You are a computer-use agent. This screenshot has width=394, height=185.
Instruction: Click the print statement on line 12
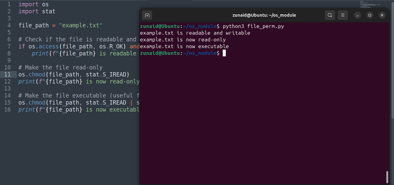pyautogui.click(x=79, y=81)
